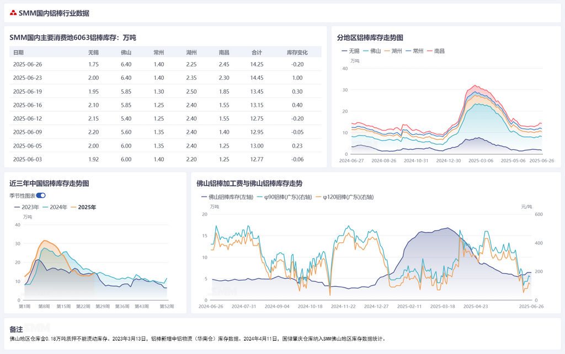Toggle 佛山 series in regional legend
Image resolution: width=565 pixels, height=354 pixels.
(x=372, y=51)
